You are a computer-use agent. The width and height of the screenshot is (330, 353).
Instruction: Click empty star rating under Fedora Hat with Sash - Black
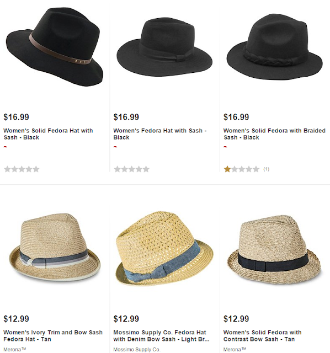(131, 169)
